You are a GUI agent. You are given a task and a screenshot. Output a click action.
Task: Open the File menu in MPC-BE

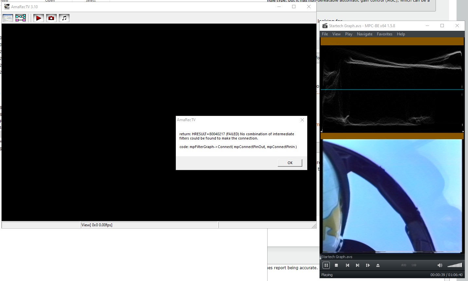tap(325, 34)
